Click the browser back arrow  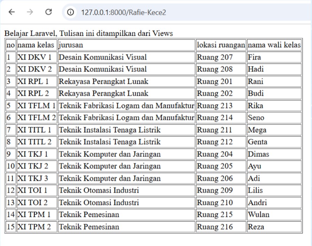[12, 12]
